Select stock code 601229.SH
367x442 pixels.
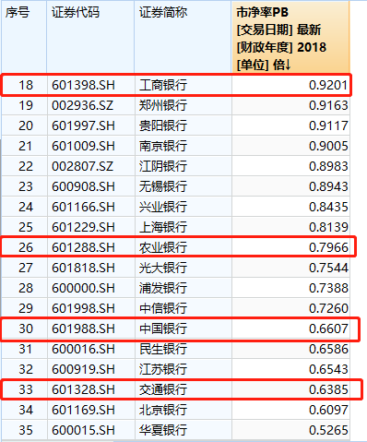coord(83,227)
